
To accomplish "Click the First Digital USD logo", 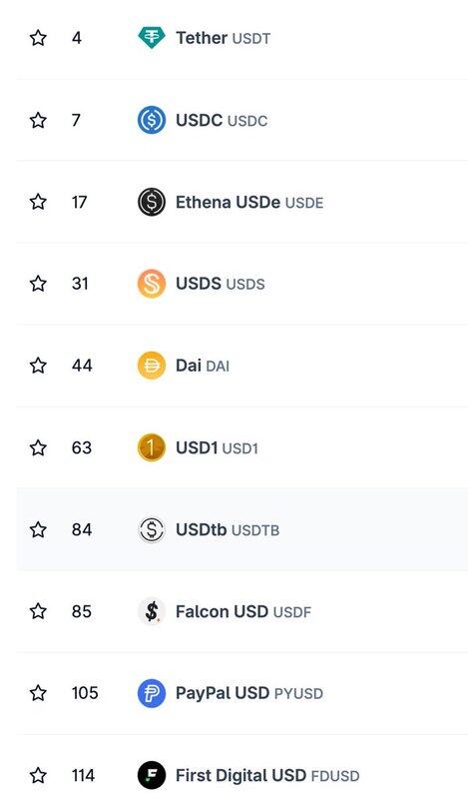I will [152, 775].
